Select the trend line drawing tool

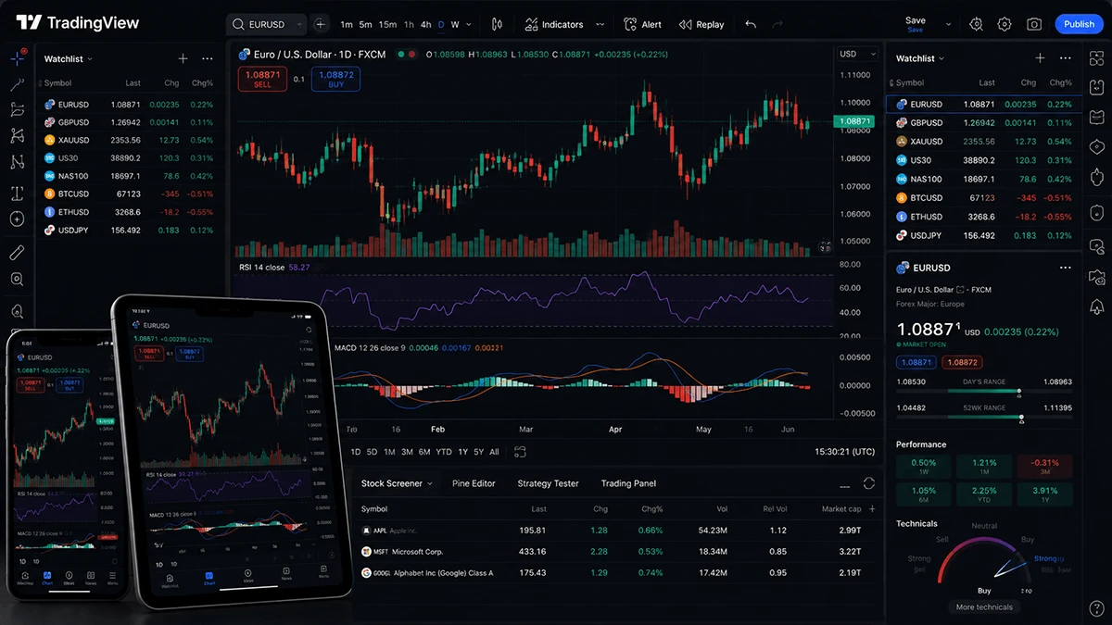point(17,84)
